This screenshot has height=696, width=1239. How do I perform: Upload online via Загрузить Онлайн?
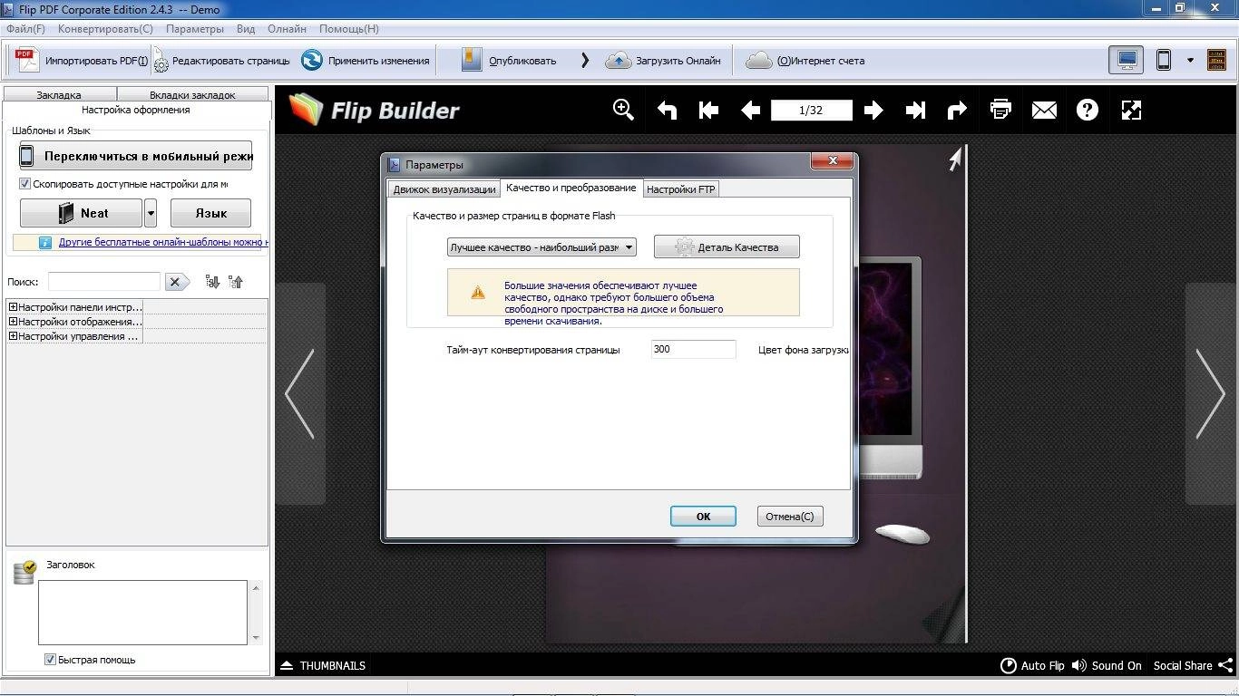coord(663,61)
